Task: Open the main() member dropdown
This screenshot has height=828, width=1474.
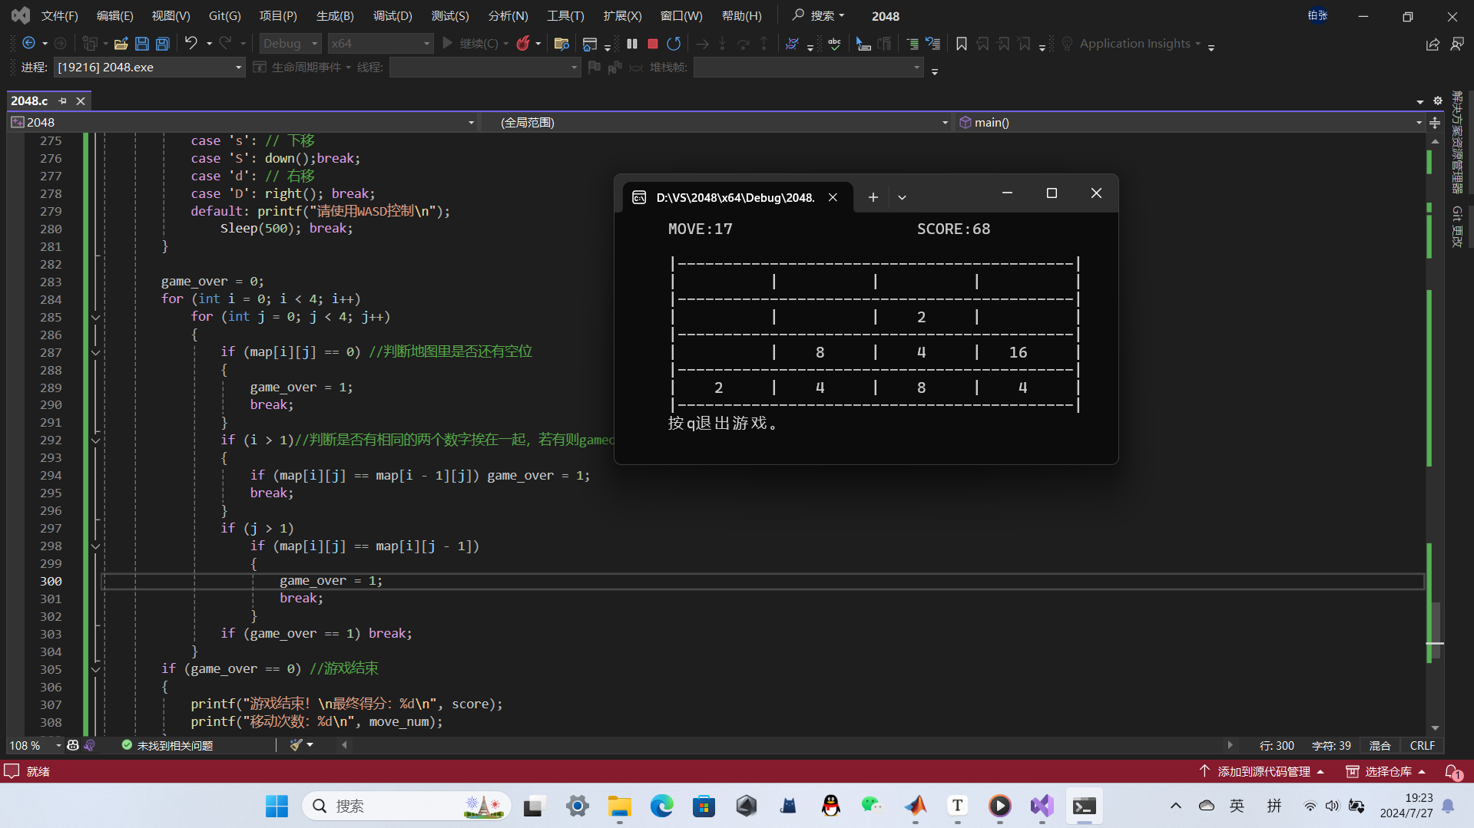Action: click(1189, 122)
